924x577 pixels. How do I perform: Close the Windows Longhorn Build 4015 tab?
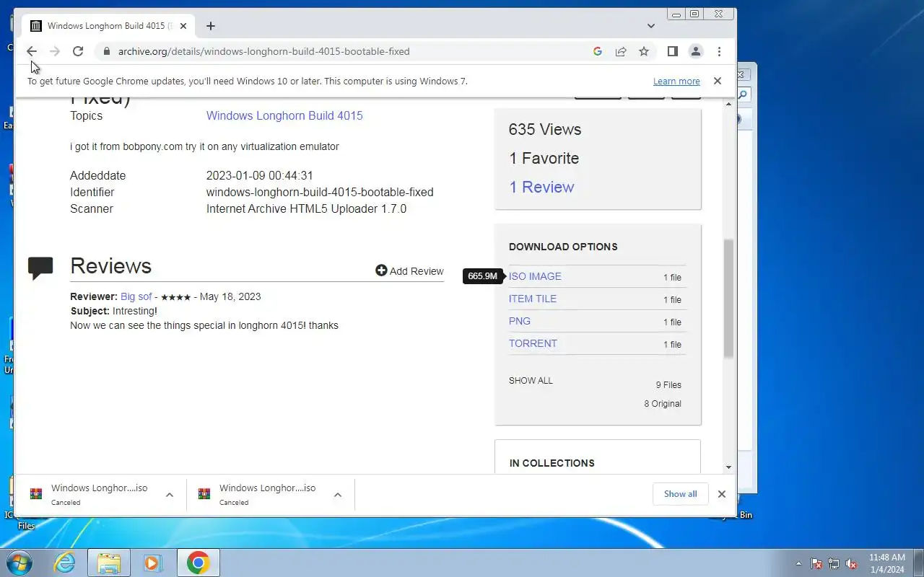tap(183, 26)
